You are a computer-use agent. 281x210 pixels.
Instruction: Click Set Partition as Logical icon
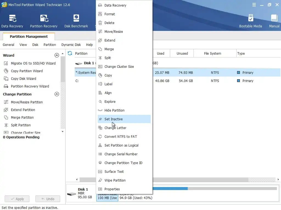click(100, 145)
